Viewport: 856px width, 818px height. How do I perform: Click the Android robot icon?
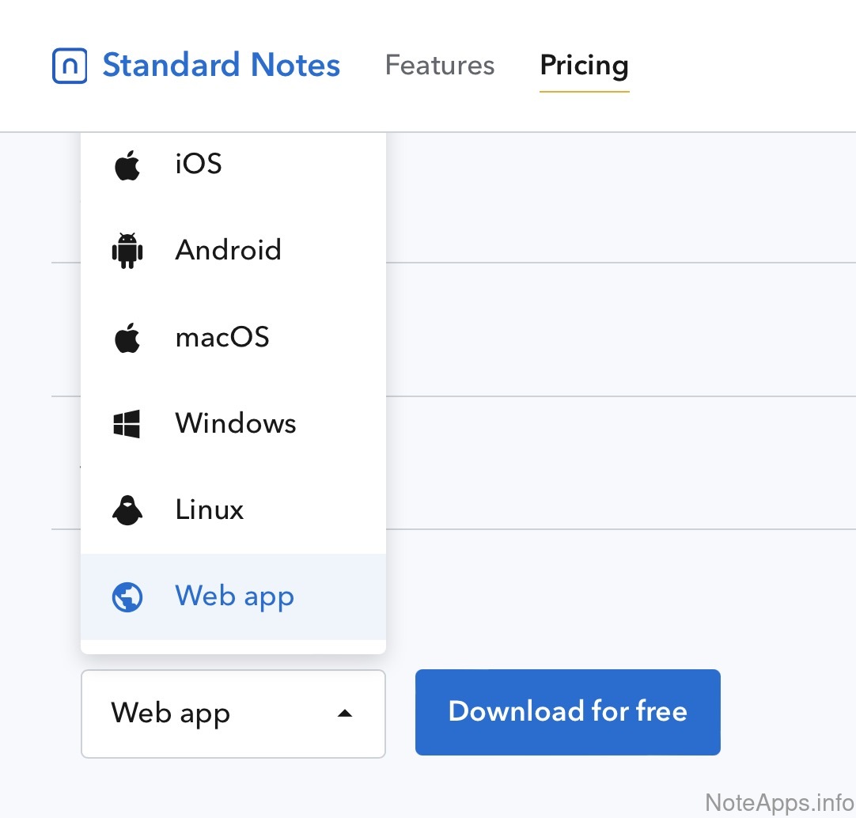pos(127,251)
